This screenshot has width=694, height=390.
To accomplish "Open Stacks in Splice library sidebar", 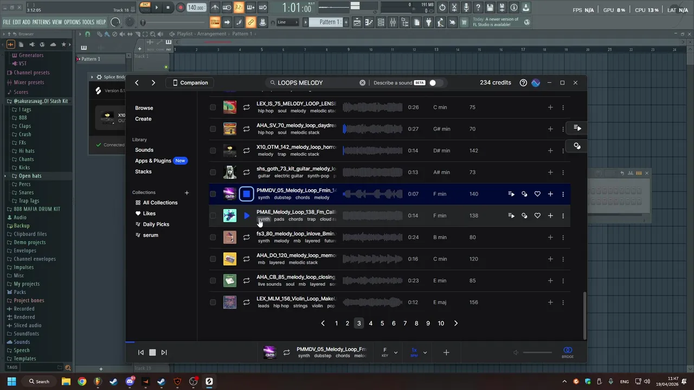I will coord(143,172).
